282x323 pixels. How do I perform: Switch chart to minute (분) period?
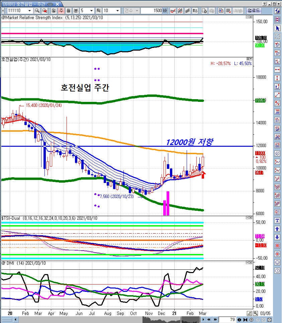point(76,10)
